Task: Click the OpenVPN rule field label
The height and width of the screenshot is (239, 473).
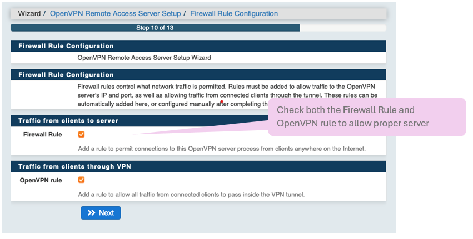Action: click(41, 180)
